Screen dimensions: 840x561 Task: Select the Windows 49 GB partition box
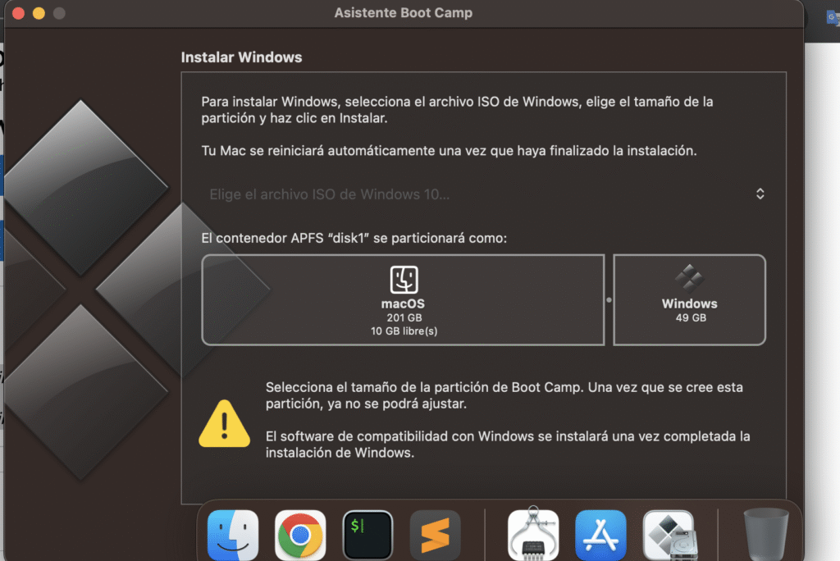click(x=689, y=300)
